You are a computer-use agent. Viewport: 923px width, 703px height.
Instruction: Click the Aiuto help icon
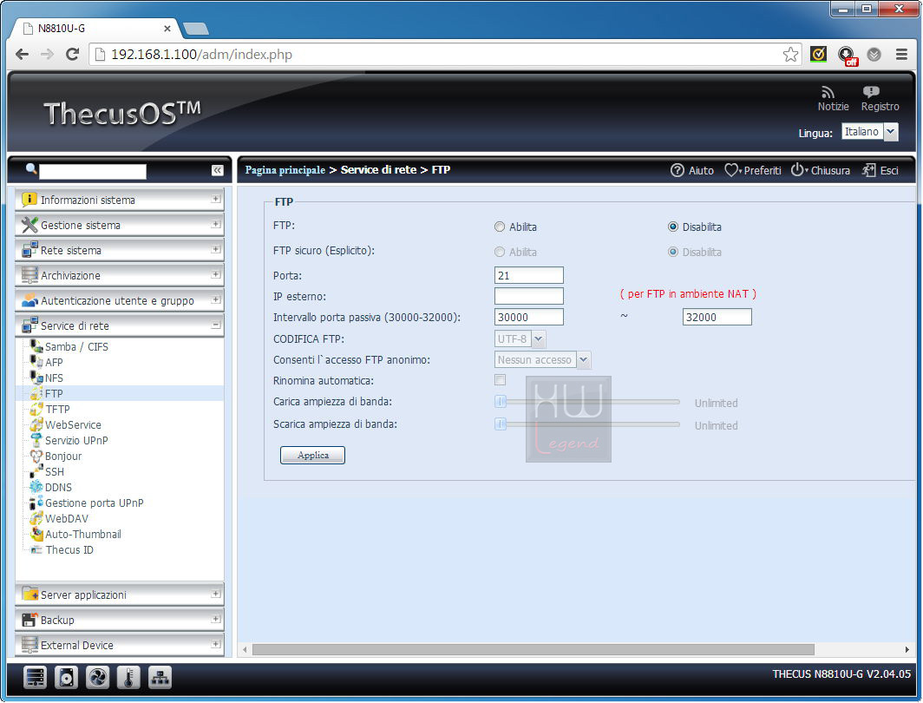click(x=677, y=170)
